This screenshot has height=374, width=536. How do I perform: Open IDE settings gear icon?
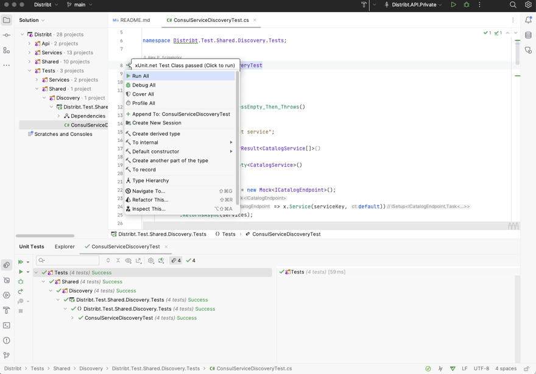point(528,5)
